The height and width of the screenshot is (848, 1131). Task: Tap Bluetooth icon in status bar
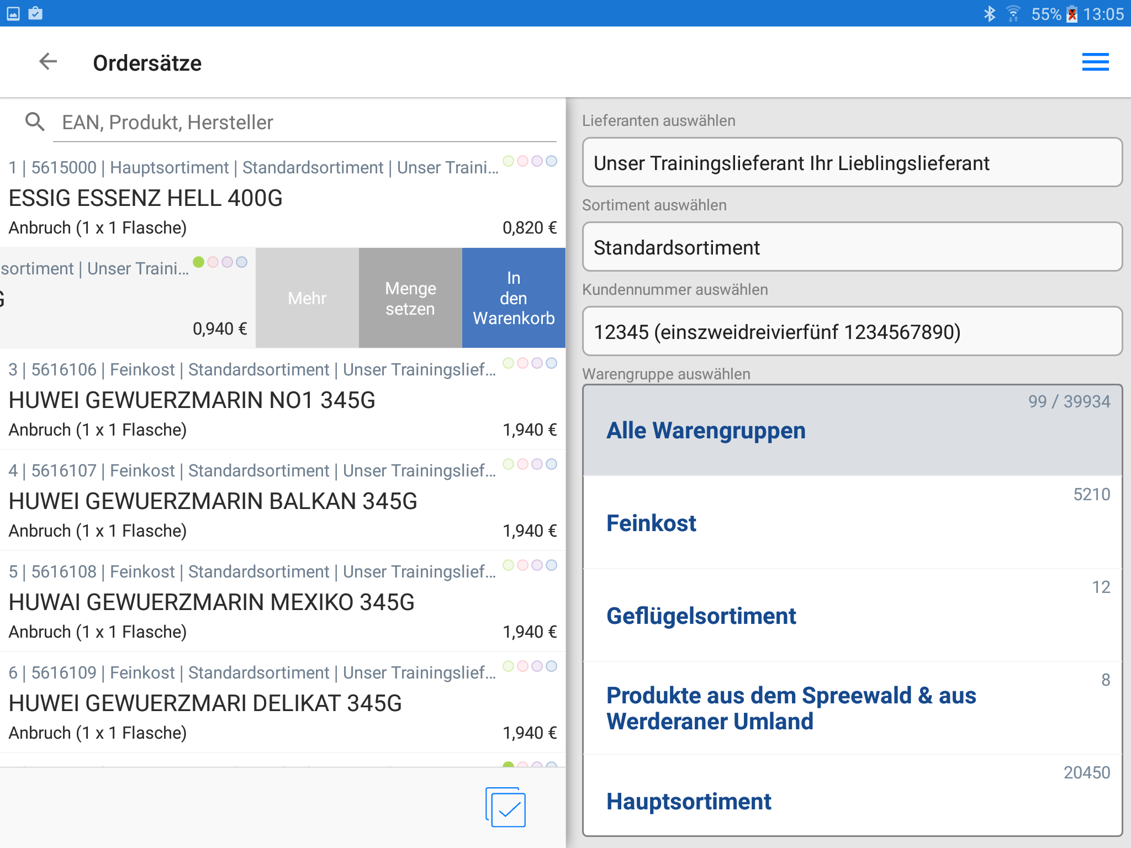(x=989, y=14)
